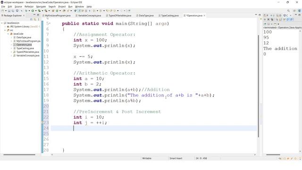Click the Search magnifier icon in the toolbar

[x=288, y=11]
